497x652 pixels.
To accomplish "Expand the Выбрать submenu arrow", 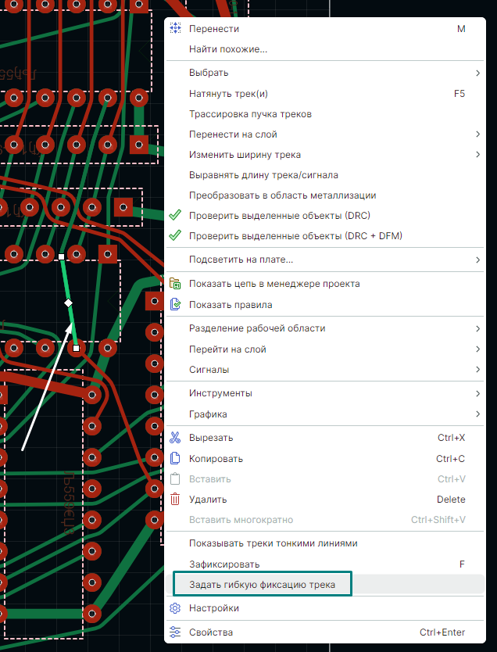I will point(477,73).
